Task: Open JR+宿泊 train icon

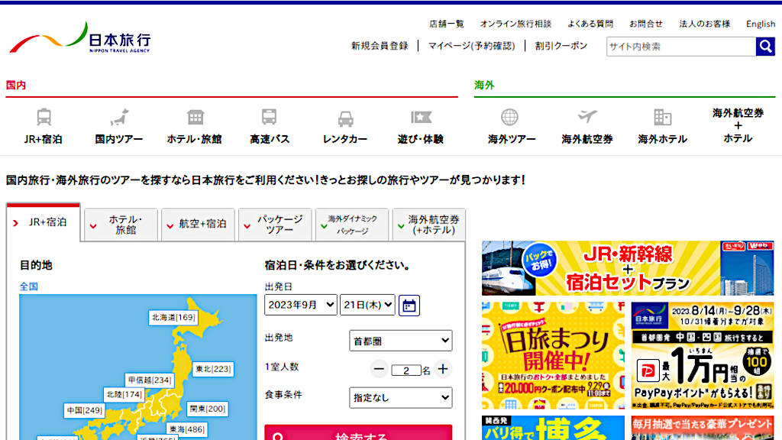Action: [x=44, y=117]
